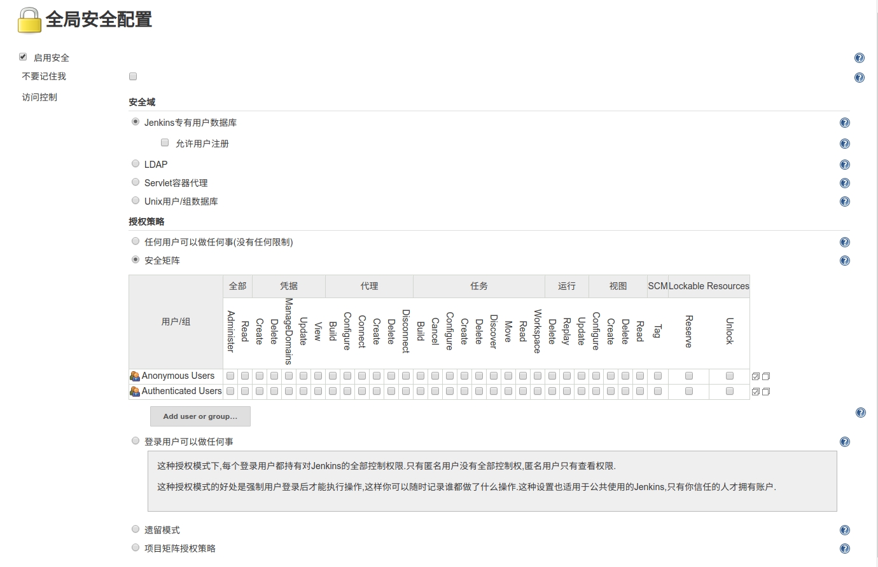Check Unlock permission for Anonymous Users
This screenshot has width=878, height=567.
click(730, 376)
